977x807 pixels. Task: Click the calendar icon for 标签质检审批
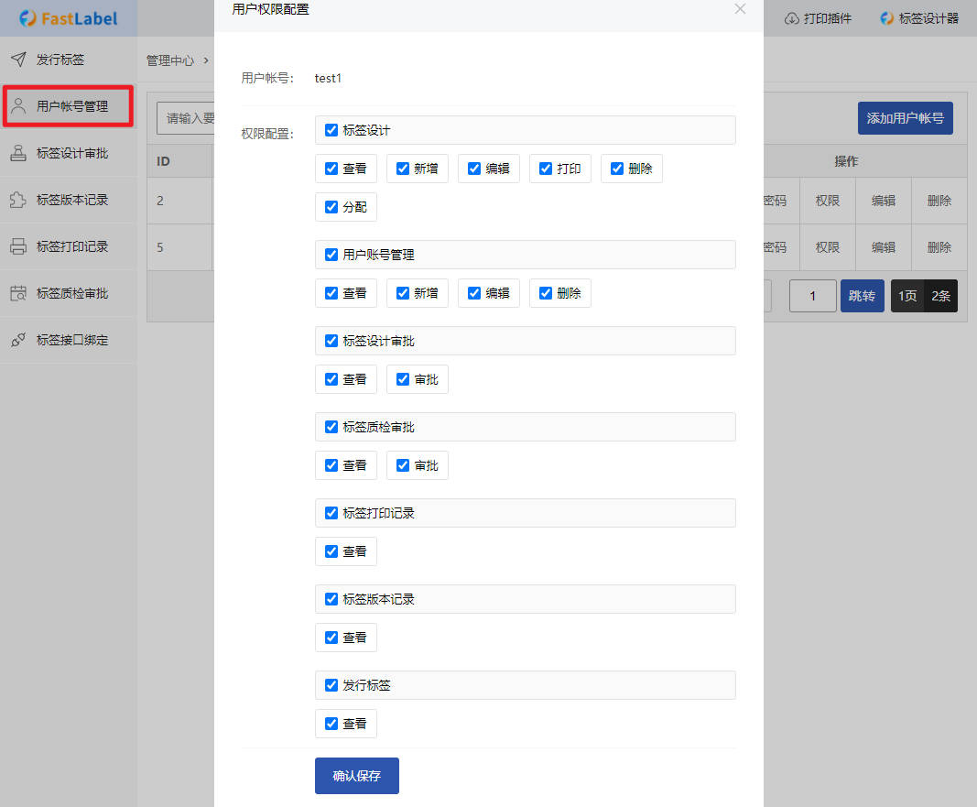18,293
